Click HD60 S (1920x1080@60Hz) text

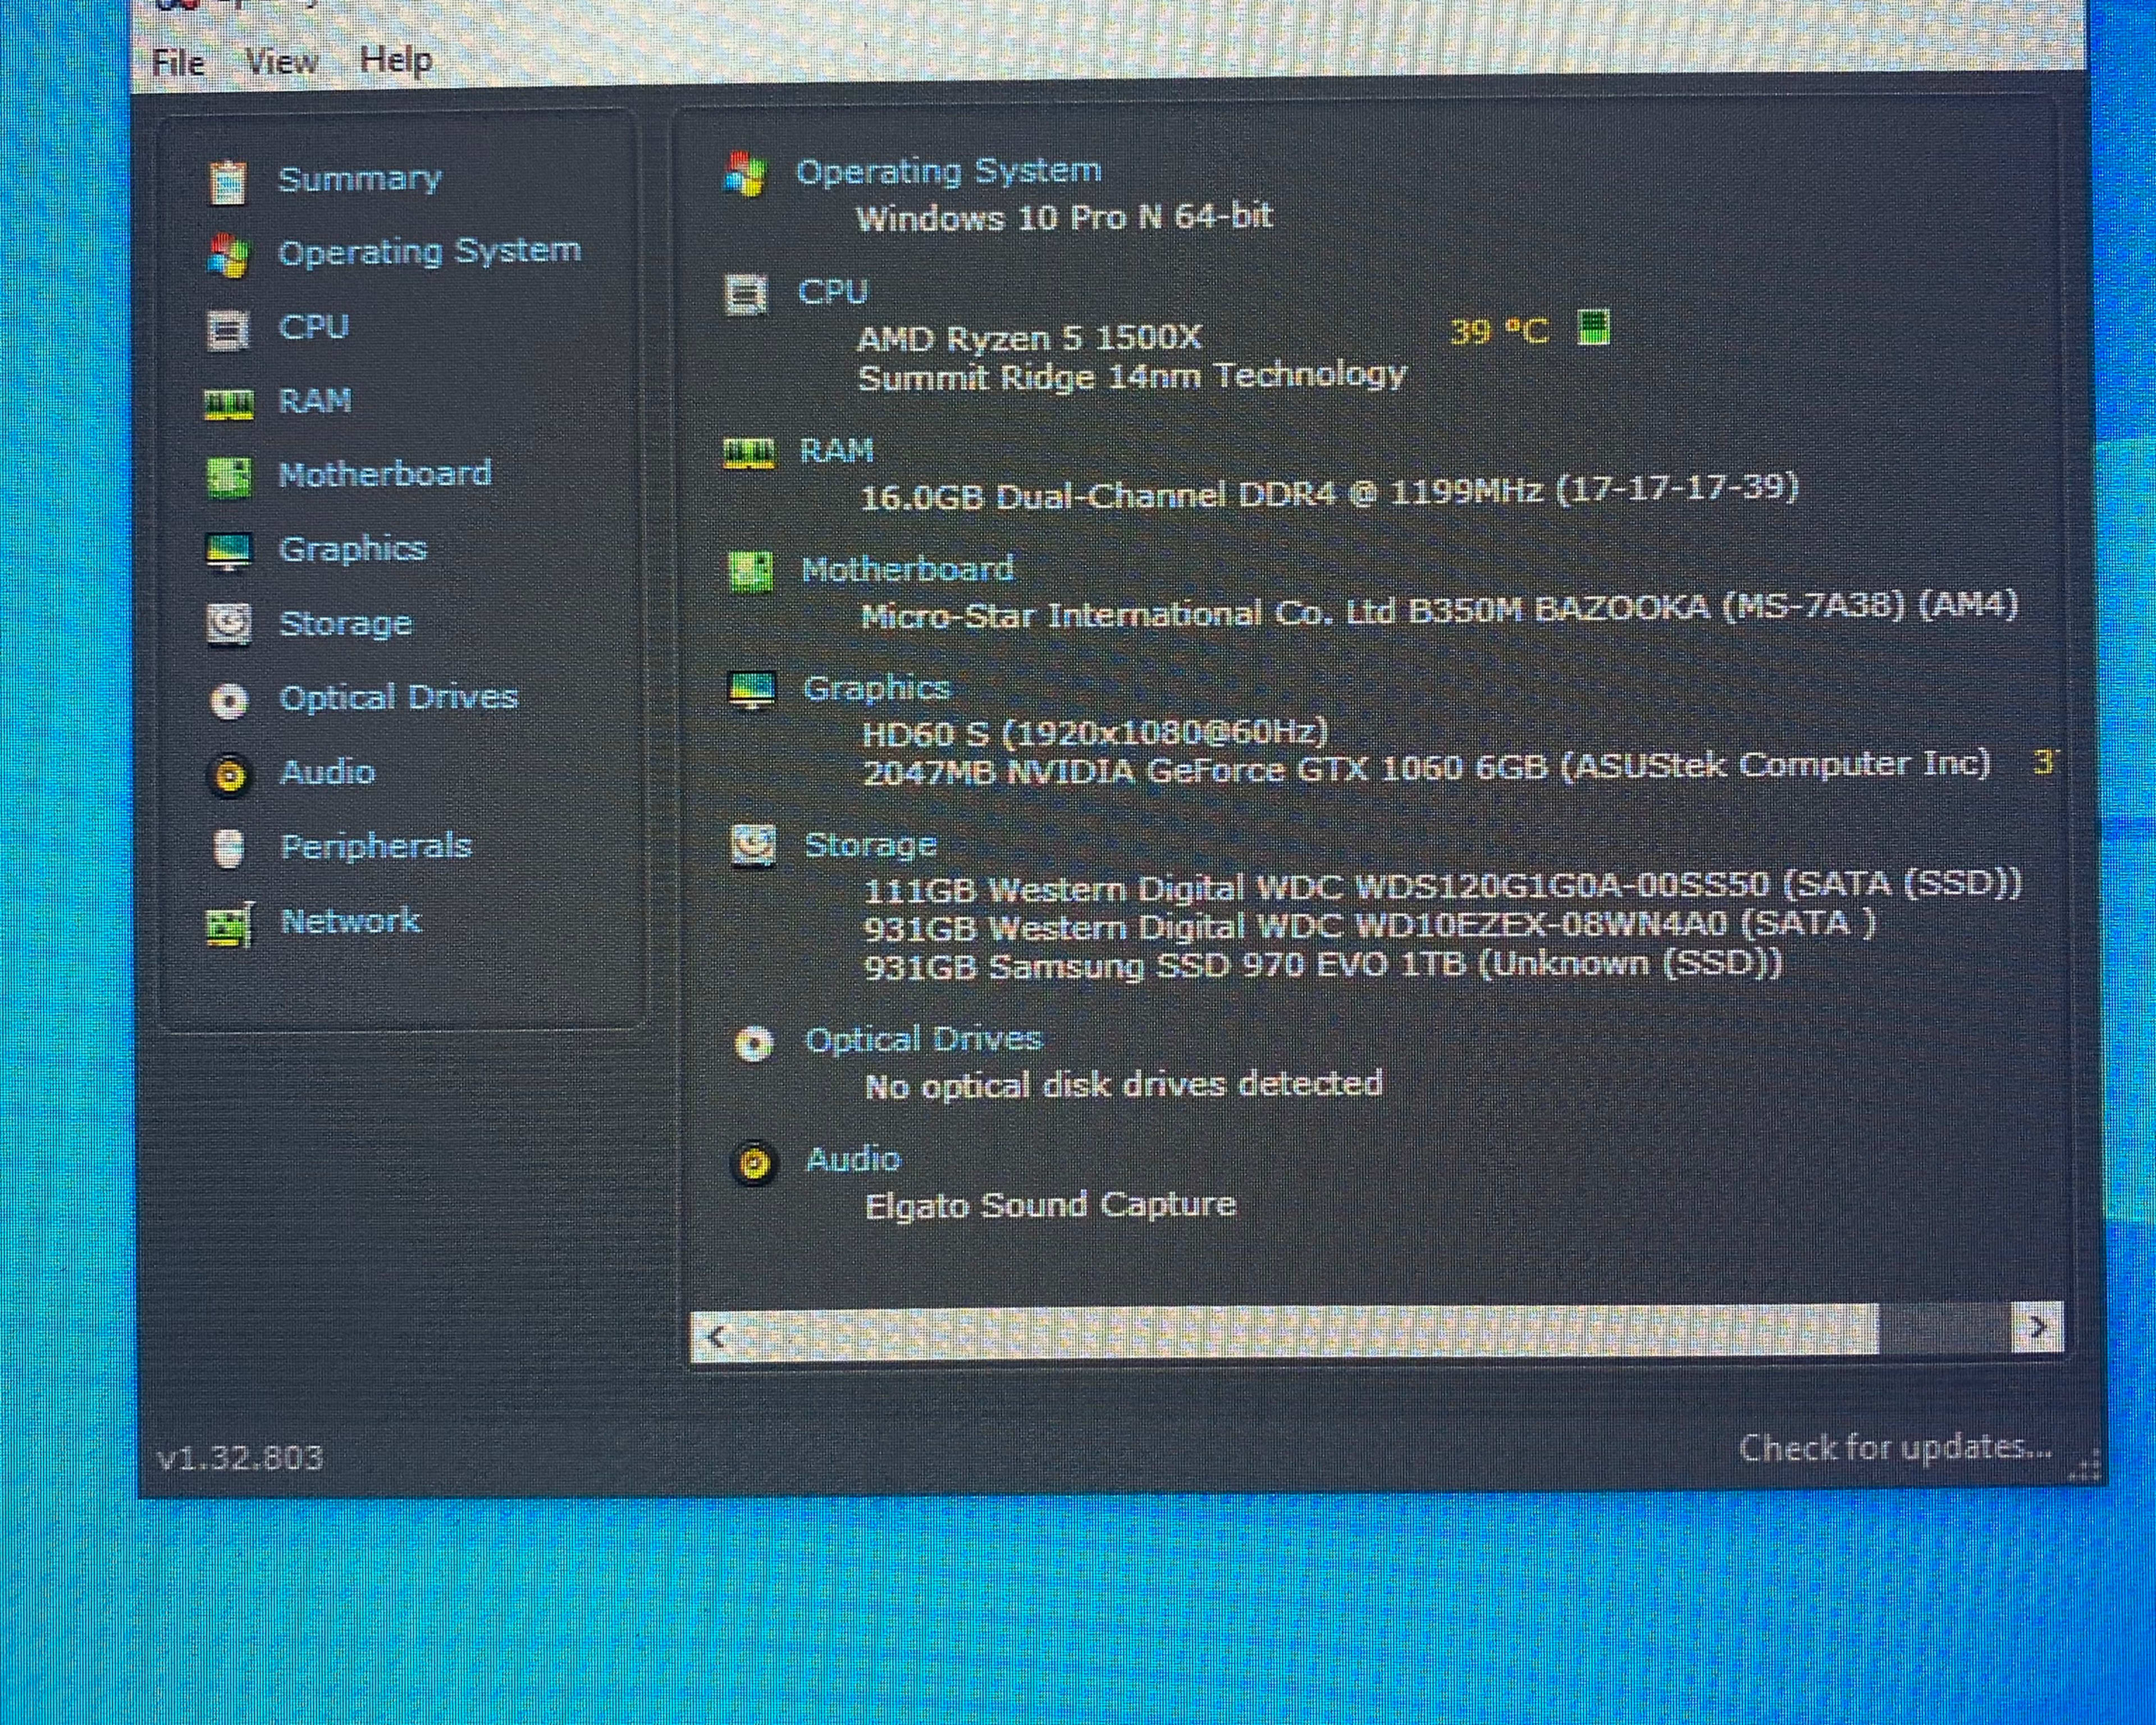[x=1095, y=733]
